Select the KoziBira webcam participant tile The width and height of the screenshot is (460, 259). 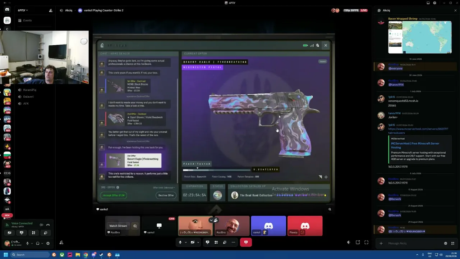(x=232, y=226)
